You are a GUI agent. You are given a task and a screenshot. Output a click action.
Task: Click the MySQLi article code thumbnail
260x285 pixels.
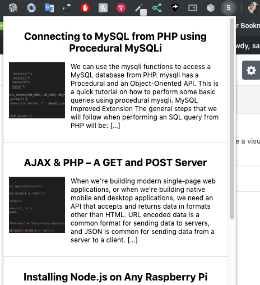click(x=37, y=90)
